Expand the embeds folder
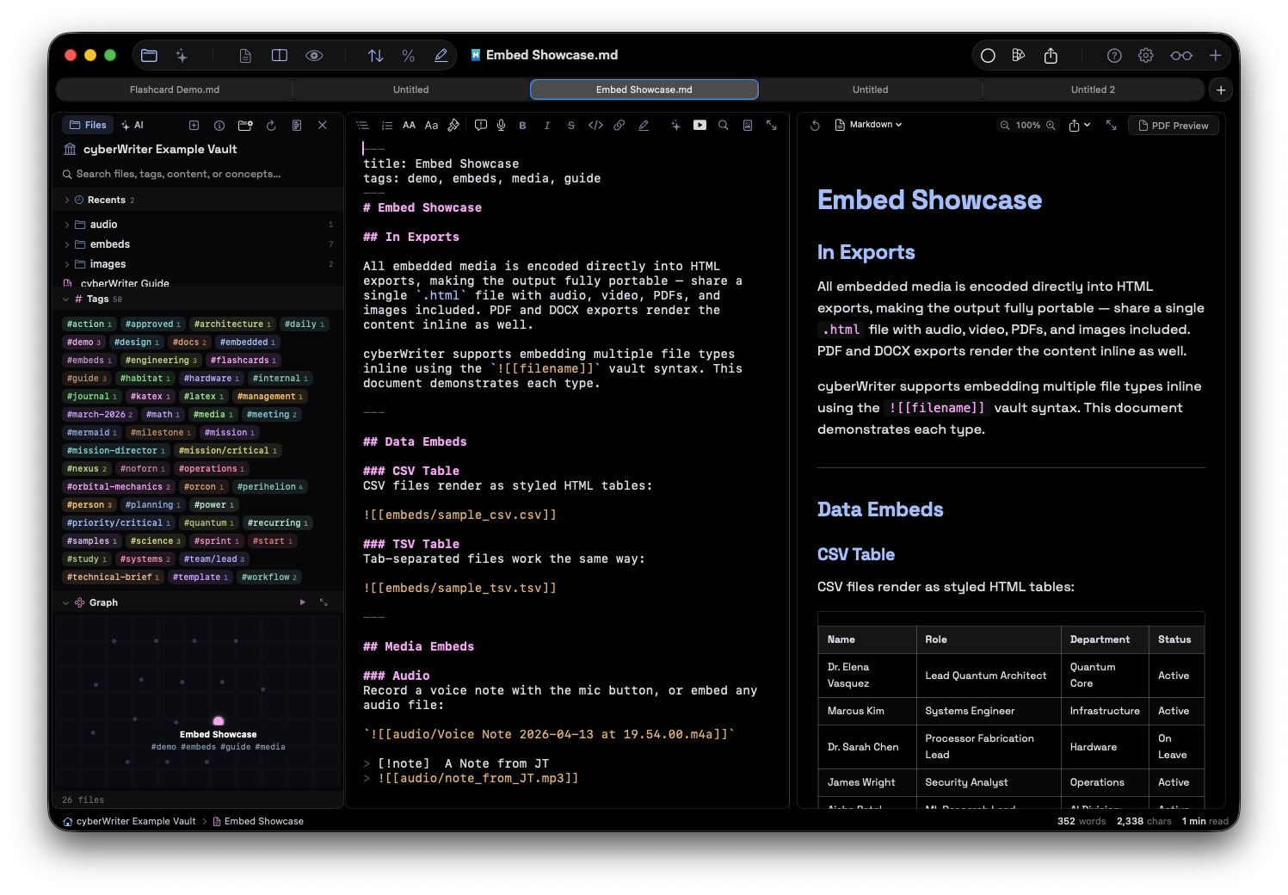Screen dimensions: 1288x895 [67, 244]
